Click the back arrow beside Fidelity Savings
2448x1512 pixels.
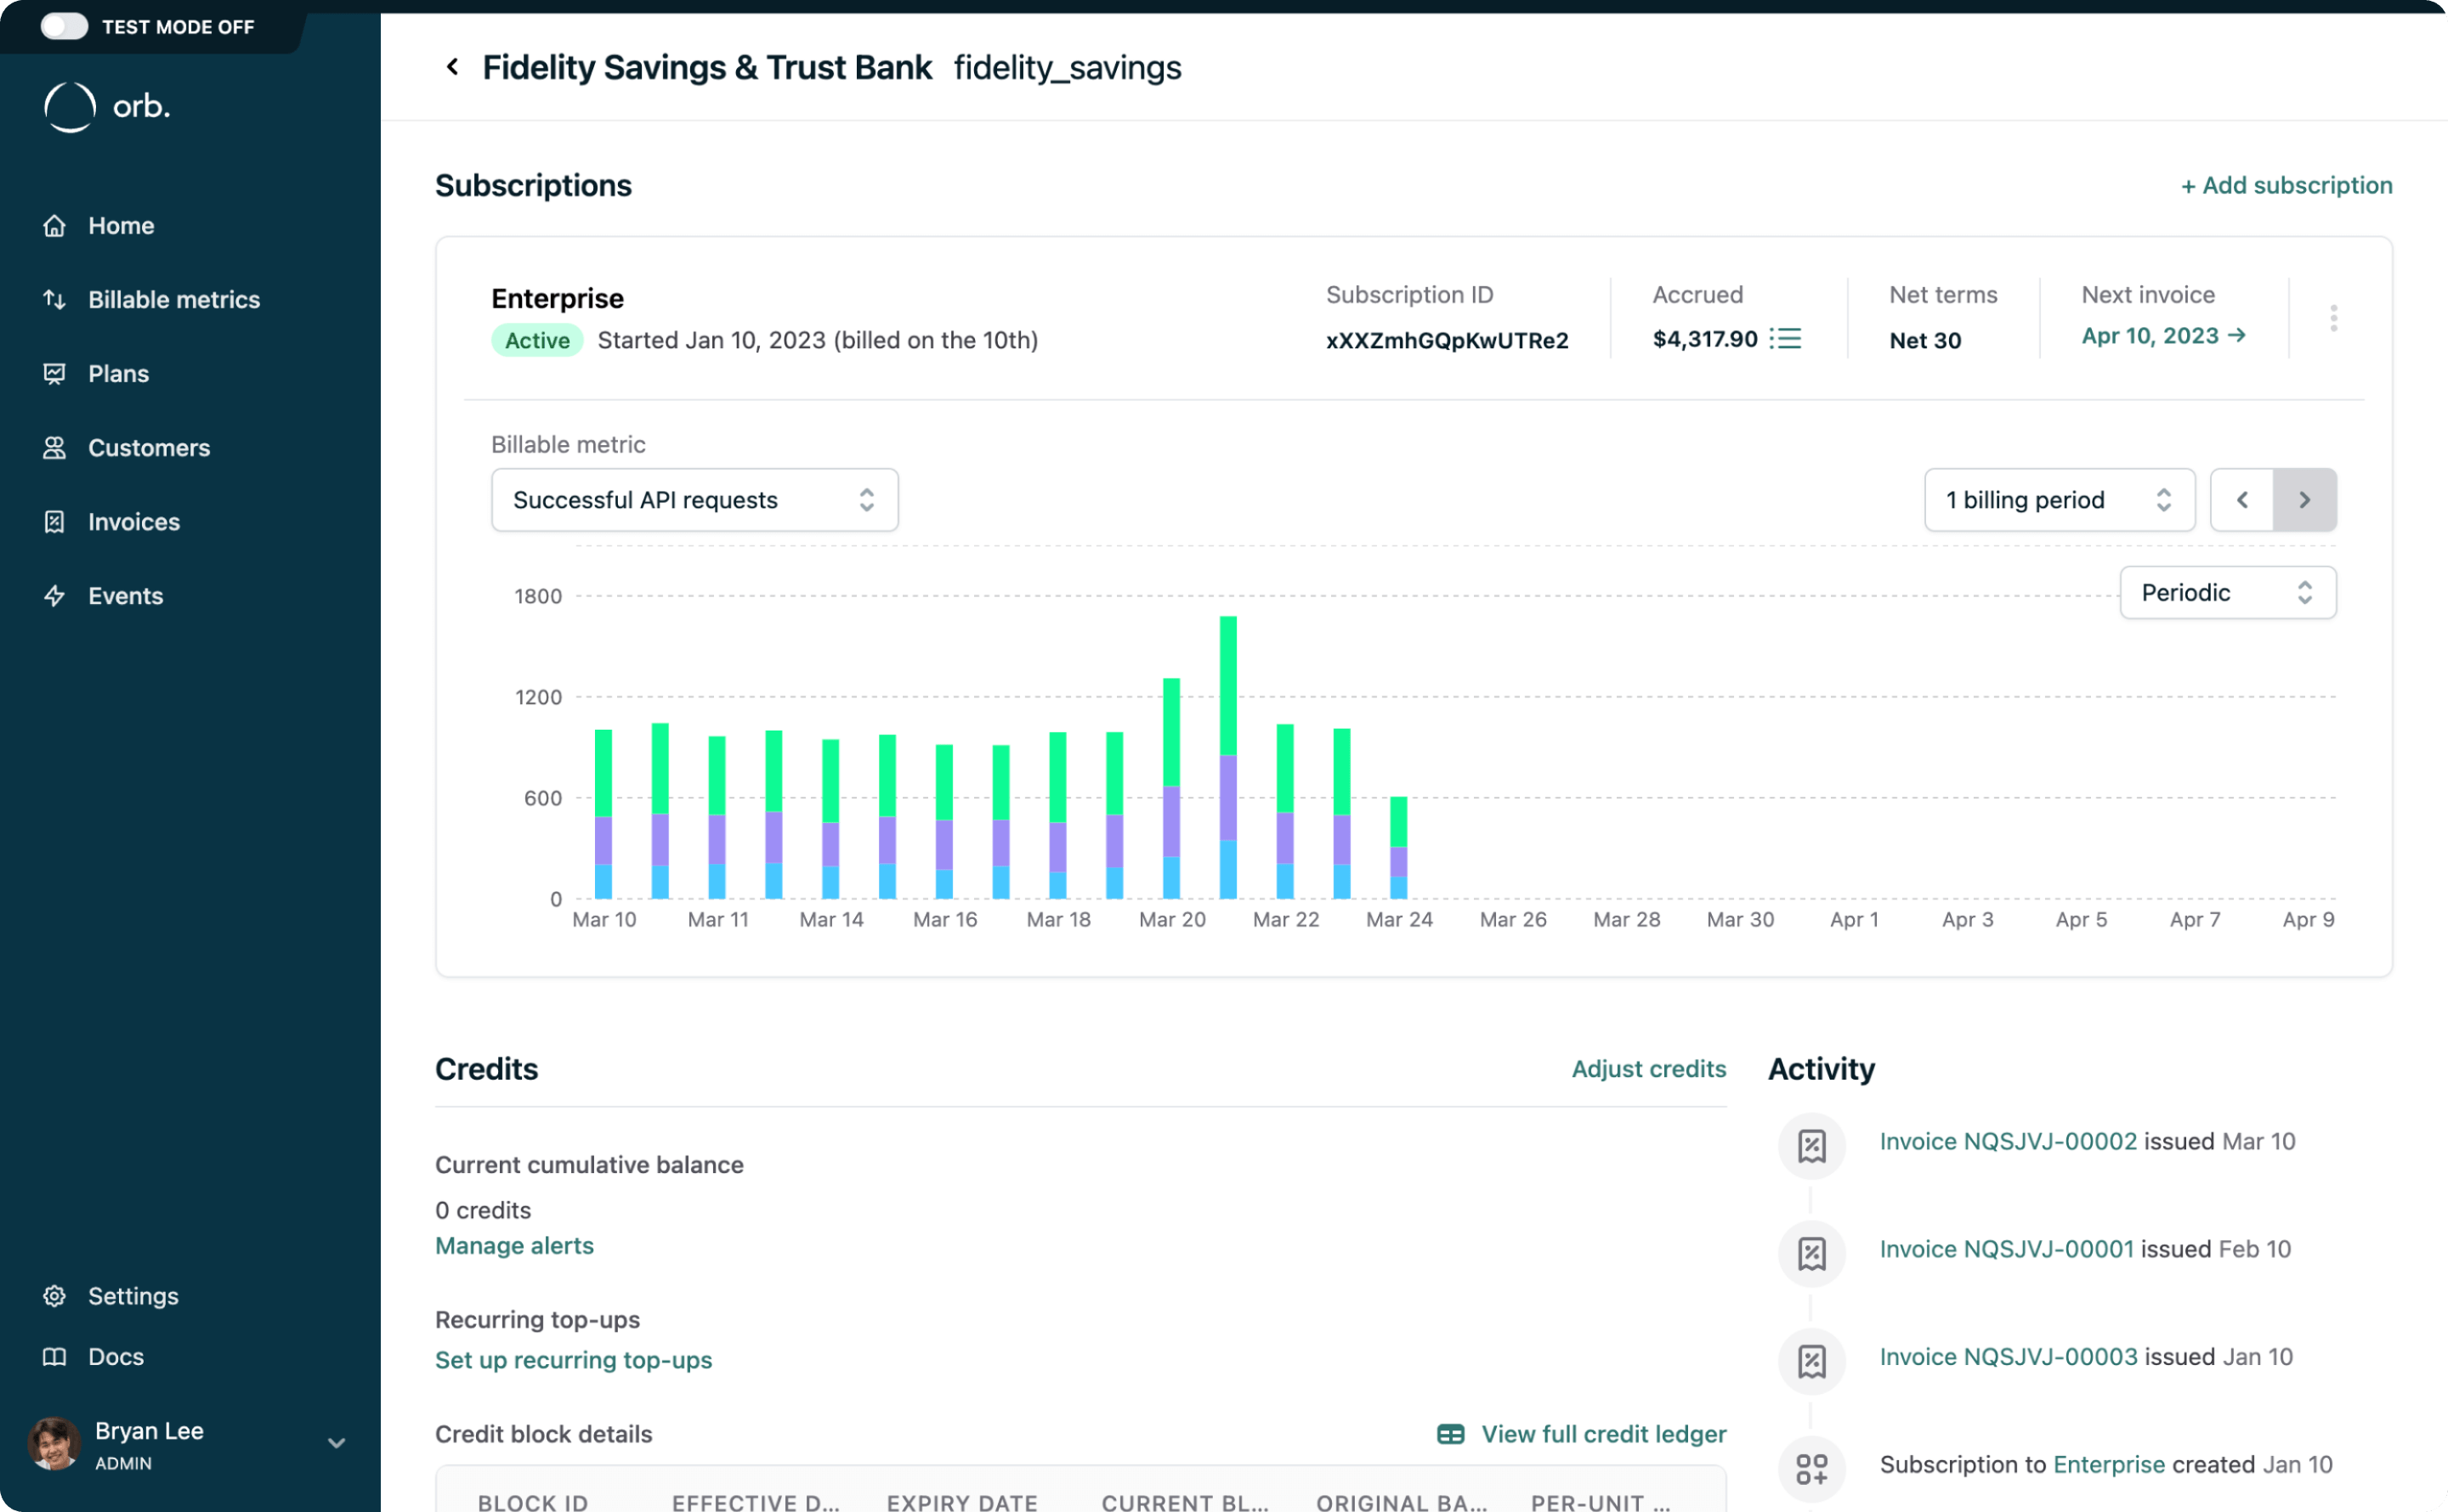tap(452, 67)
